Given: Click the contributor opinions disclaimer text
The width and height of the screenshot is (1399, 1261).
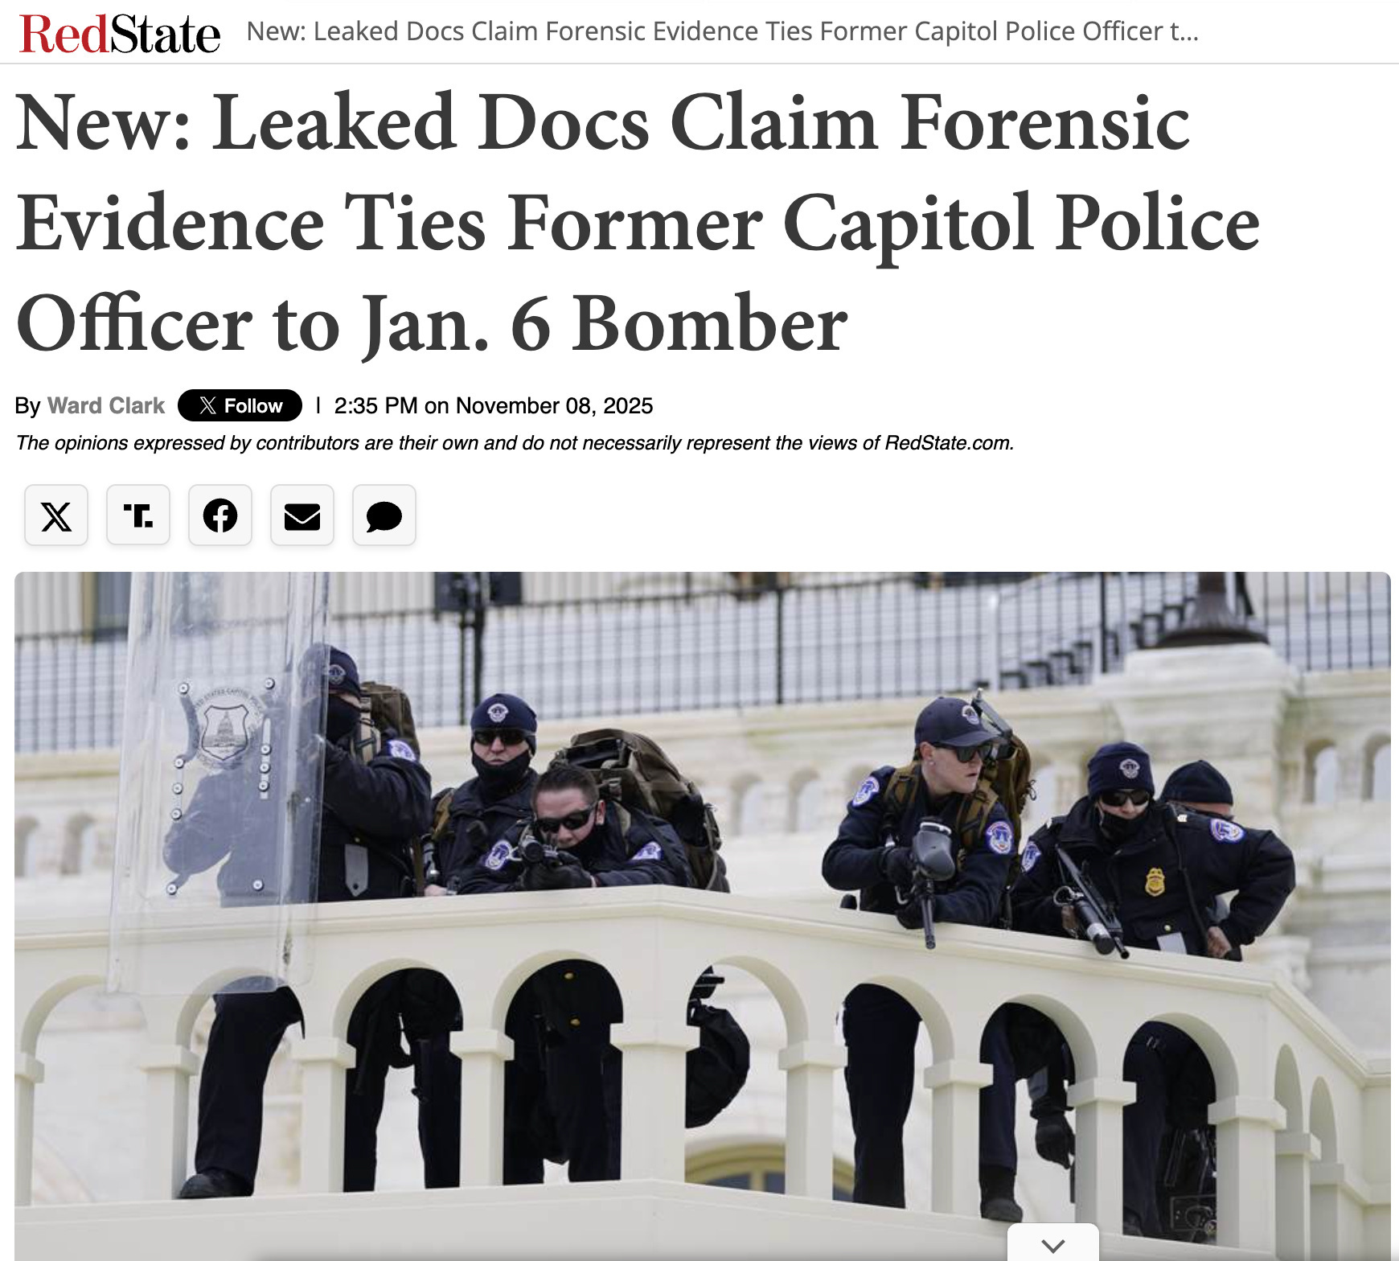Looking at the screenshot, I should pyautogui.click(x=515, y=443).
